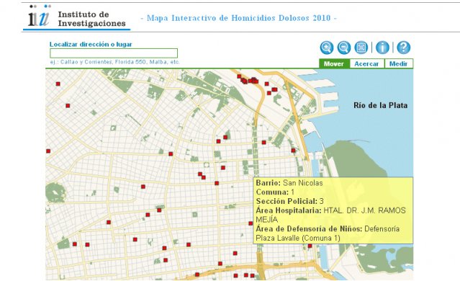Viewport: 460px width, 281px height.
Task: Click the Mapa Interactivo de Homicidios title
Action: click(239, 18)
